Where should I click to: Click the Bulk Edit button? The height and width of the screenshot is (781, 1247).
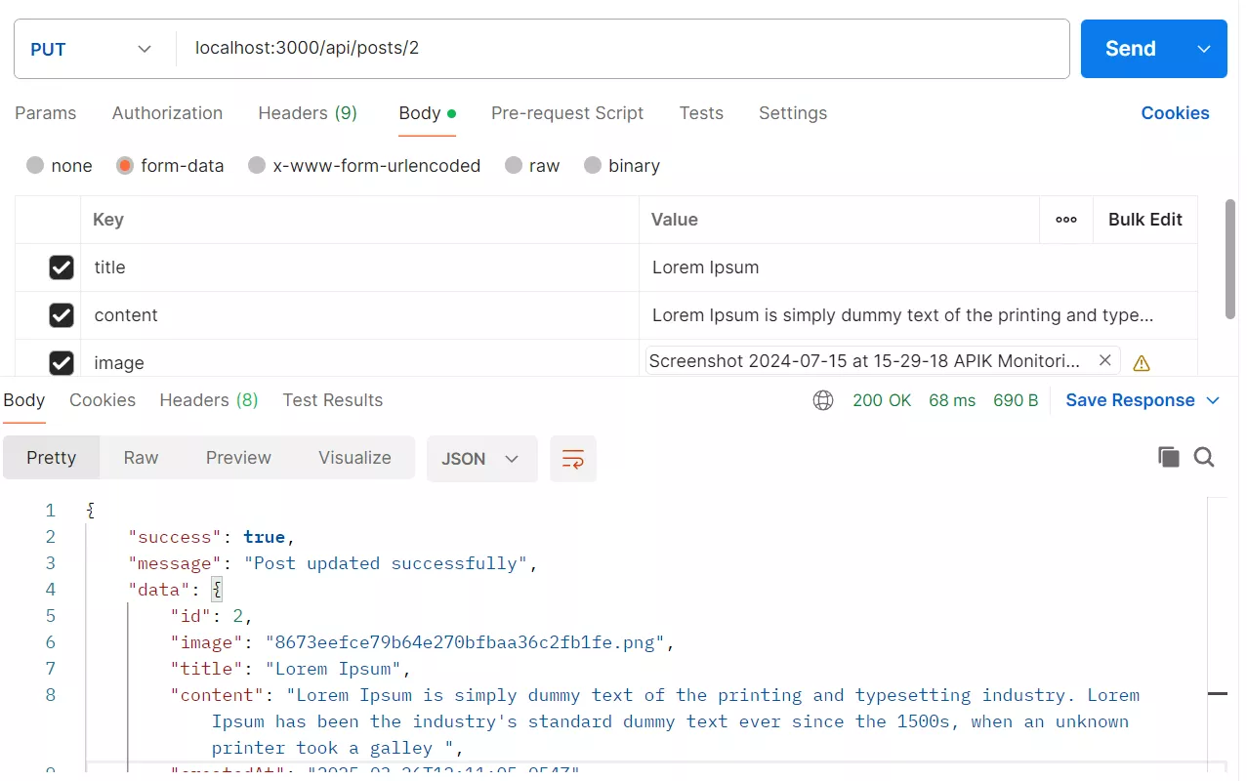pyautogui.click(x=1145, y=220)
